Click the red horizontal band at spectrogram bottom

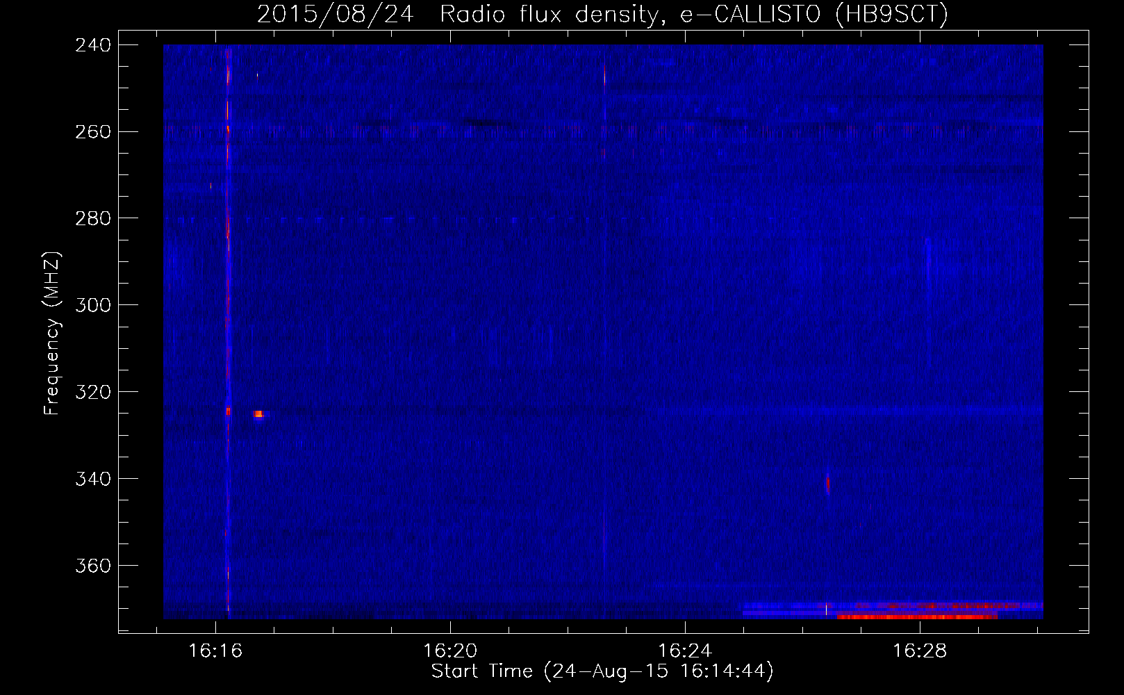pos(917,616)
